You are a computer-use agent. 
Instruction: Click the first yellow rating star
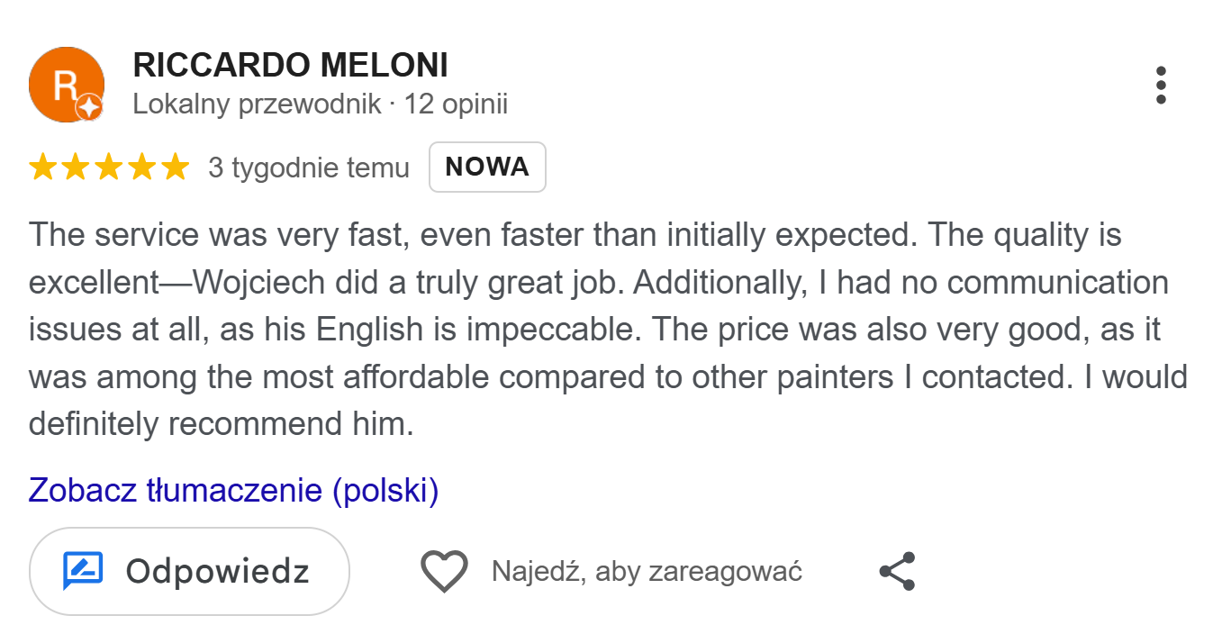click(x=42, y=168)
